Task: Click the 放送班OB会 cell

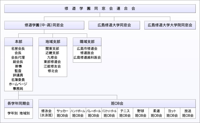Action: 188,113
